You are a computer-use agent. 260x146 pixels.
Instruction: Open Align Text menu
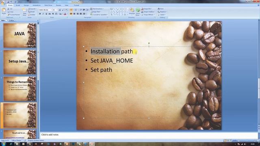click(x=95, y=12)
